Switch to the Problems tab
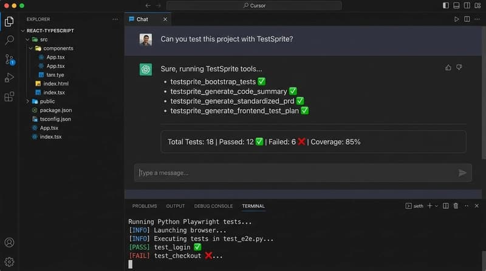The image size is (486, 271). coord(145,206)
